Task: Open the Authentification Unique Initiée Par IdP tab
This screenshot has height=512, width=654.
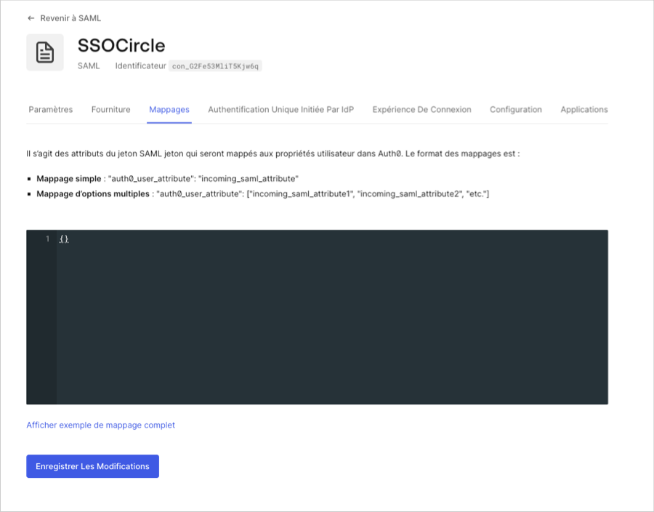Action: 280,109
